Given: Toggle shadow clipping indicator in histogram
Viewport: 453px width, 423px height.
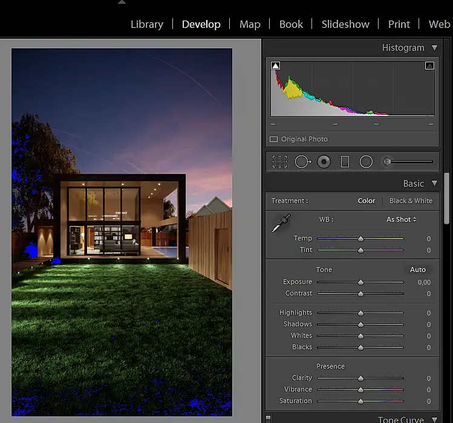Looking at the screenshot, I should (x=275, y=65).
